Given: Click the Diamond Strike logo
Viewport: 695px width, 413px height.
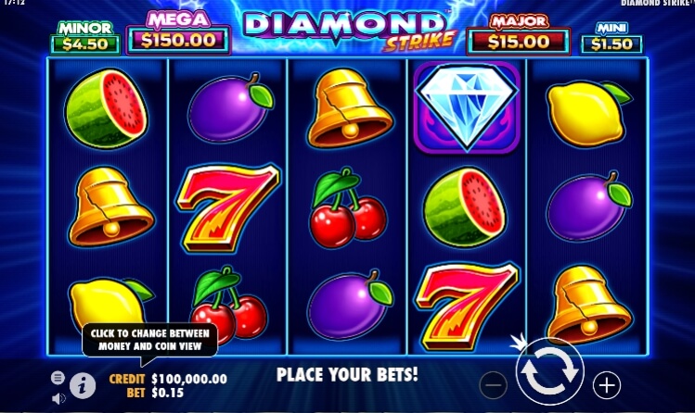Looking at the screenshot, I should tap(348, 30).
